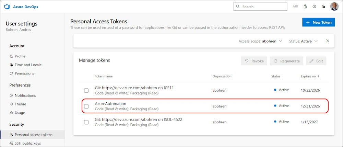This screenshot has width=343, height=147.
Task: Click the New Token button
Action: 318,22
